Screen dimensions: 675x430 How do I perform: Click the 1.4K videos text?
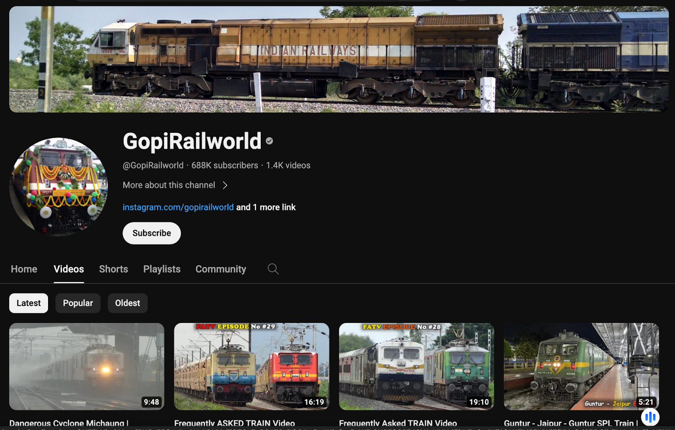point(288,165)
